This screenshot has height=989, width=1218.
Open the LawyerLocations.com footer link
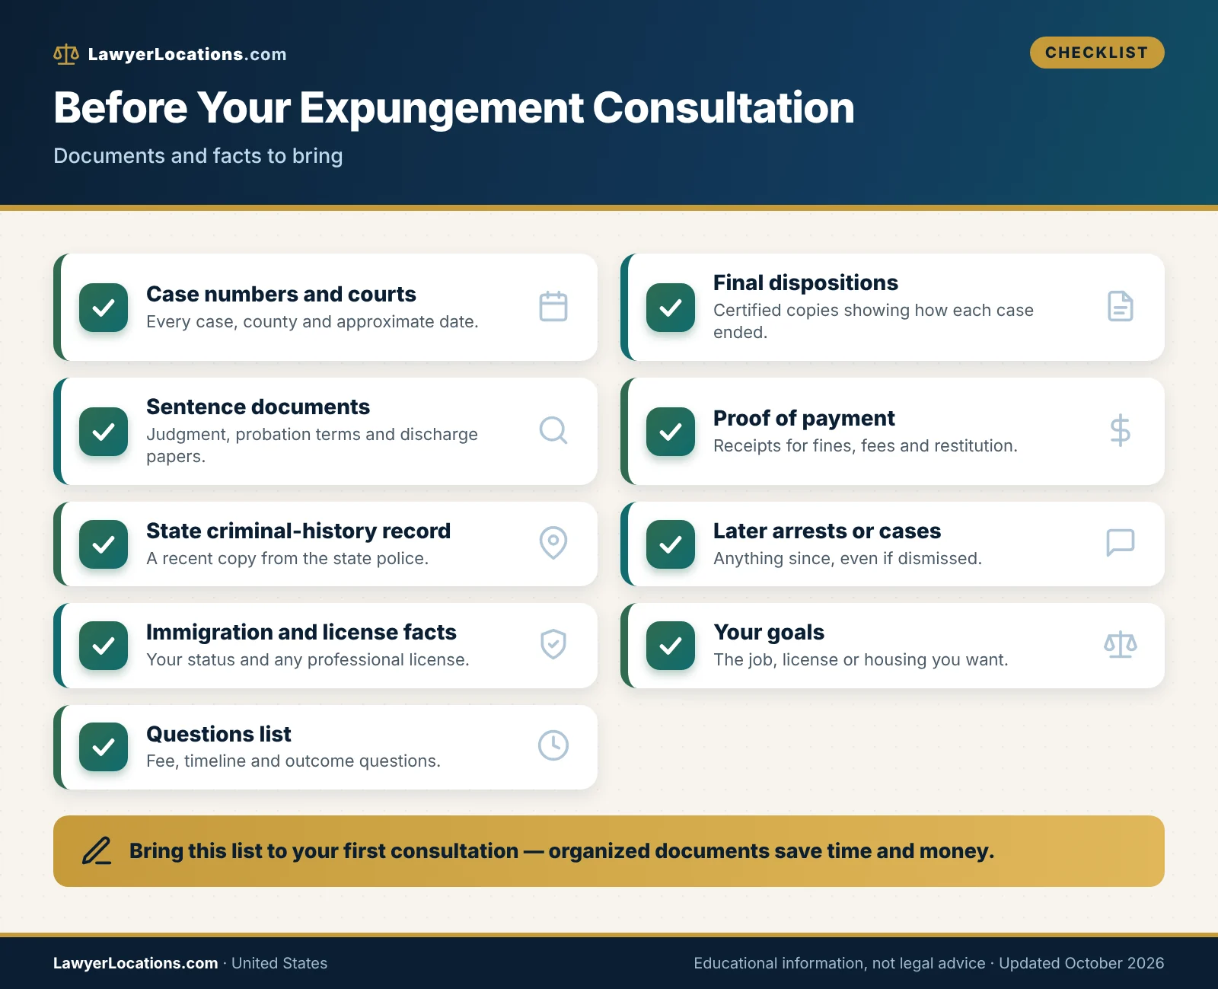tap(136, 963)
